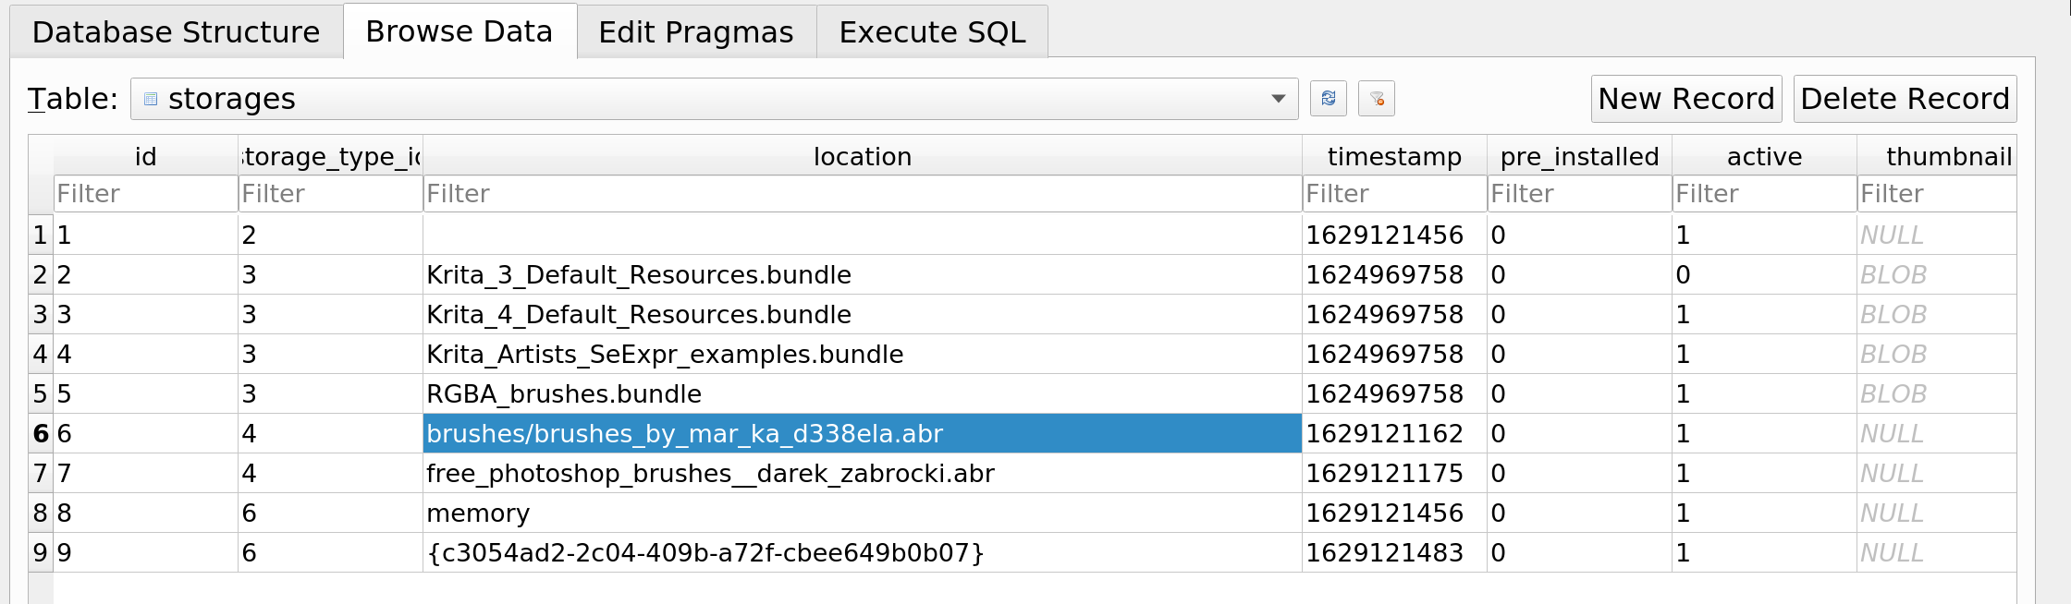Click the active column header
This screenshot has height=604, width=2071.
[x=1764, y=157]
